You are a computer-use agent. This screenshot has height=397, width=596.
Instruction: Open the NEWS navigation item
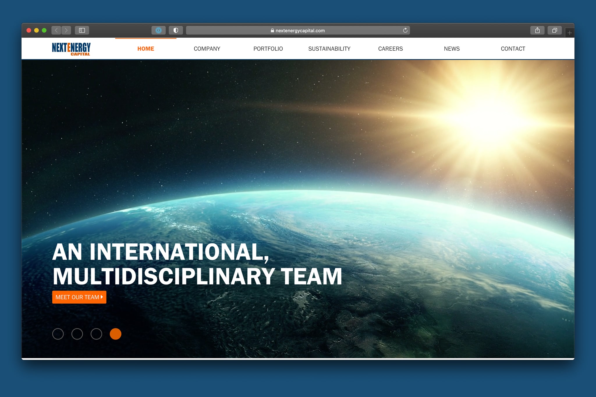coord(452,49)
